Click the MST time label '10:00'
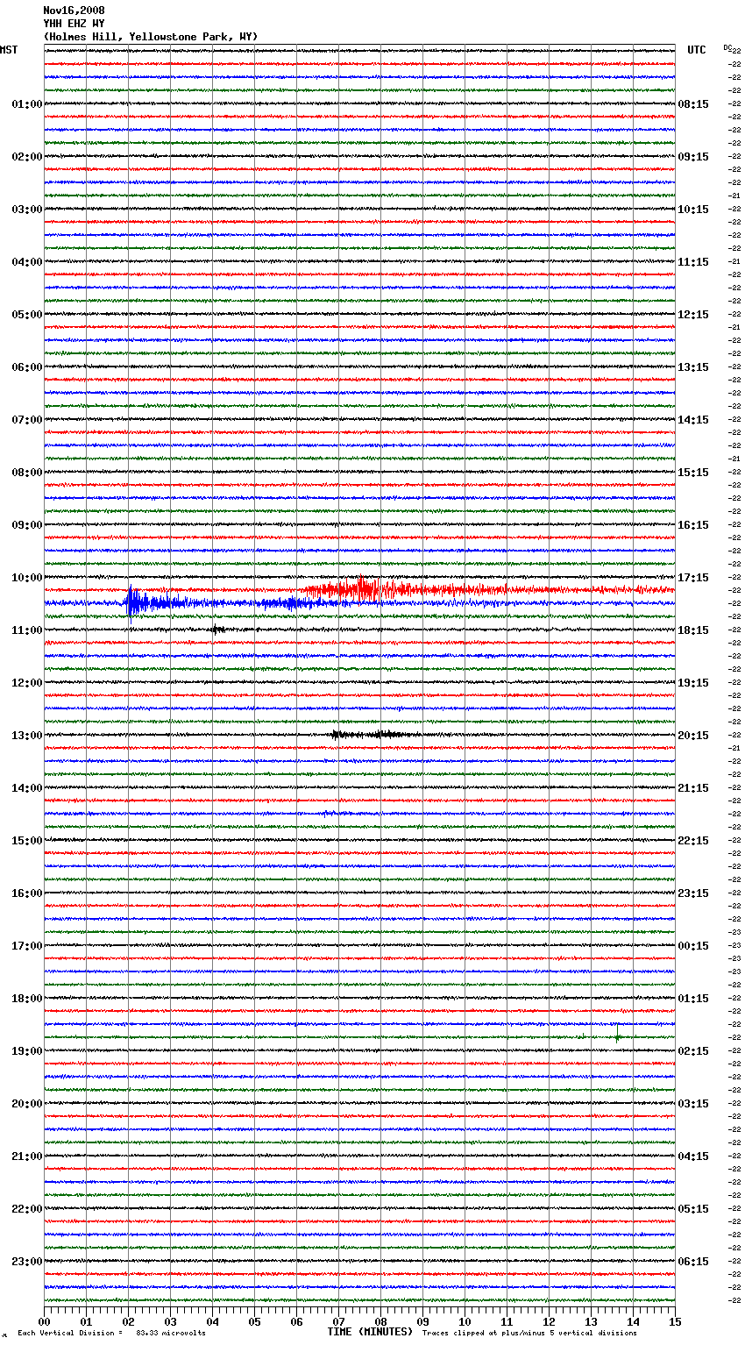 [x=27, y=578]
